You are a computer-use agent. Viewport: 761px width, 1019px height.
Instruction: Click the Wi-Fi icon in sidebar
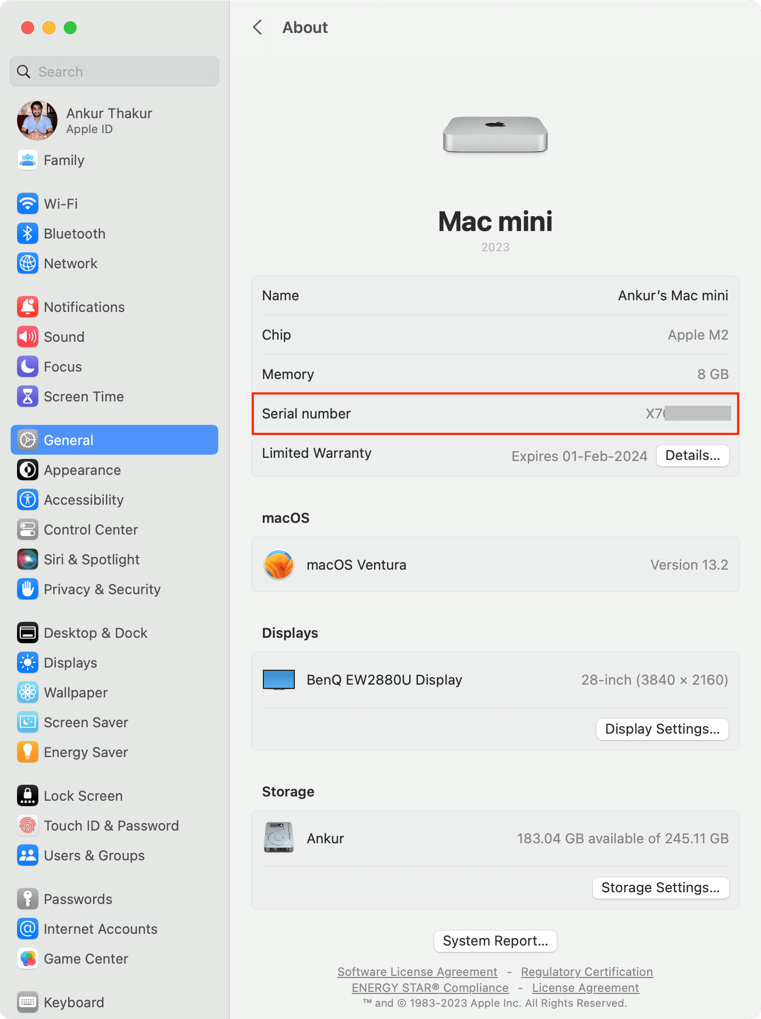point(28,203)
